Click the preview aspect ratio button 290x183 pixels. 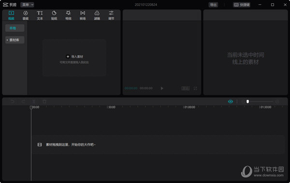[185, 88]
